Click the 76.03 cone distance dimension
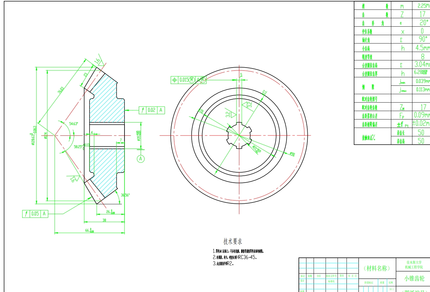This screenshot has height=292, width=430. tap(61, 90)
